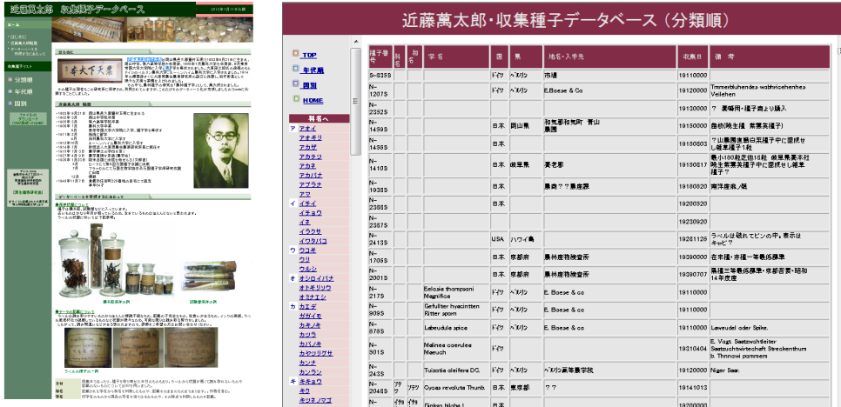
Task: Jump to family カエデ
Action: coord(308,306)
